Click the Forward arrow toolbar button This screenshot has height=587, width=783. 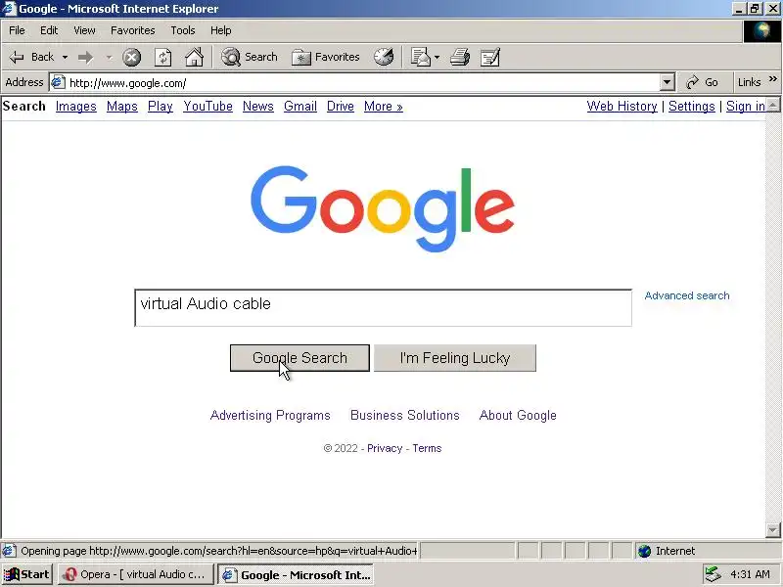(x=85, y=58)
